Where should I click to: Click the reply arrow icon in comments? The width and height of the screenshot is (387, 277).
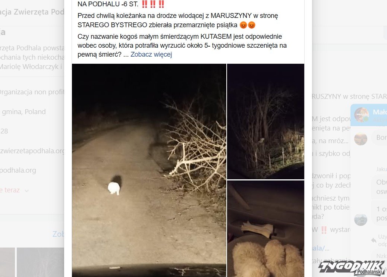pyautogui.click(x=374, y=240)
